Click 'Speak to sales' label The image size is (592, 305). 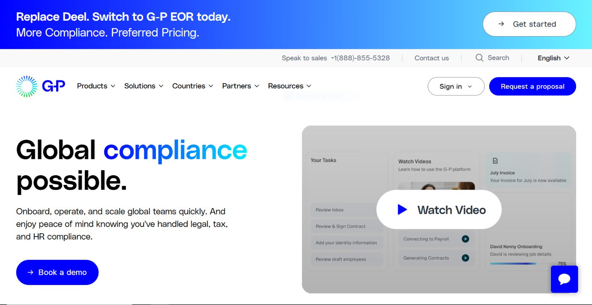[x=304, y=58]
